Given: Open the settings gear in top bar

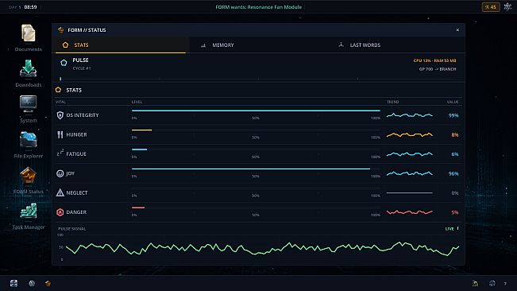Looking at the screenshot, I should pyautogui.click(x=507, y=6).
